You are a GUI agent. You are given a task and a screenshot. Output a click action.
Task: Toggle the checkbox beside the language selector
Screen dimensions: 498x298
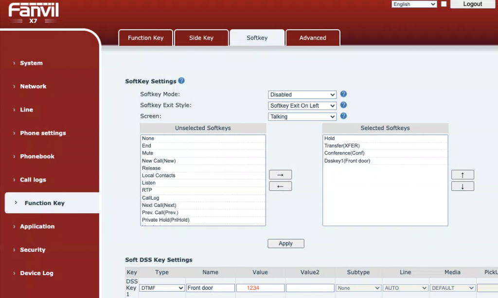coord(444,4)
